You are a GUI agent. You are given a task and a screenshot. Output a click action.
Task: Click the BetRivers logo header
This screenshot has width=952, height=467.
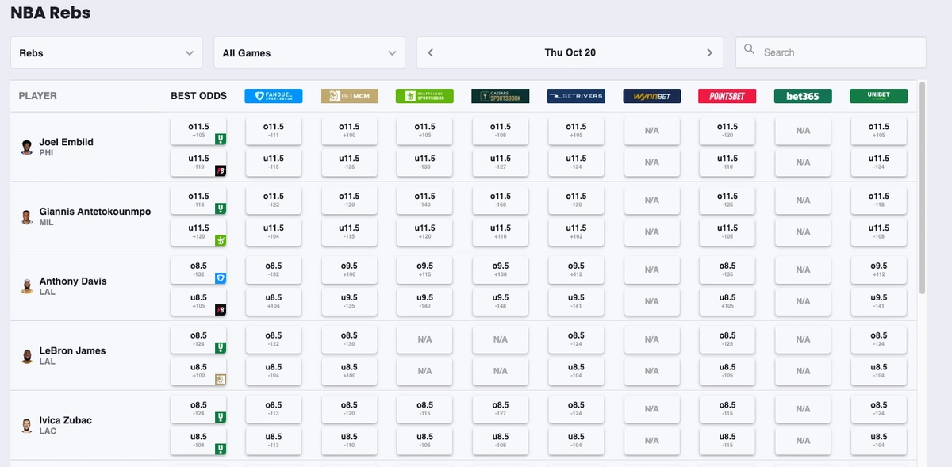[x=576, y=96]
